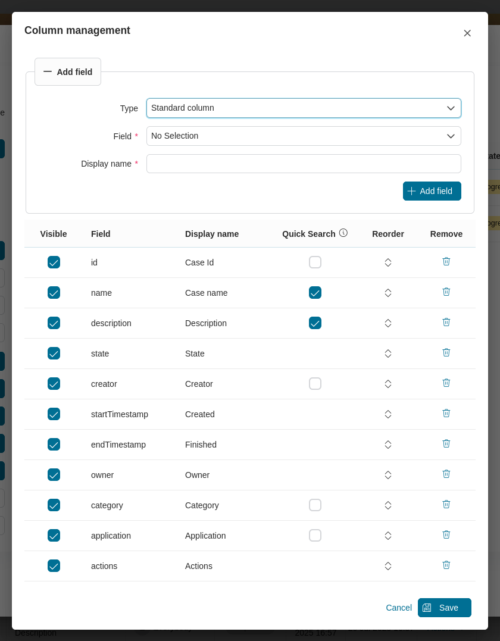Delete the Category column

point(446,504)
